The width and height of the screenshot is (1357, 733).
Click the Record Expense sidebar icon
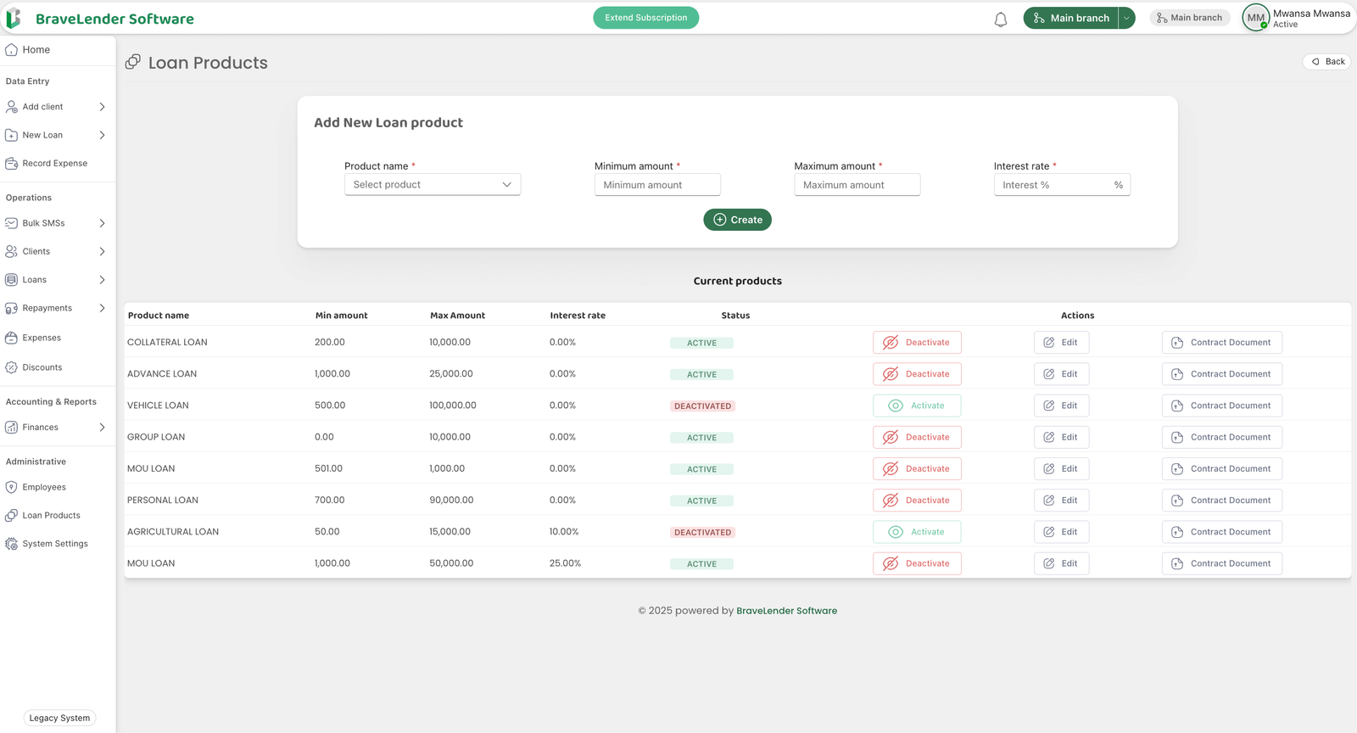coord(12,164)
